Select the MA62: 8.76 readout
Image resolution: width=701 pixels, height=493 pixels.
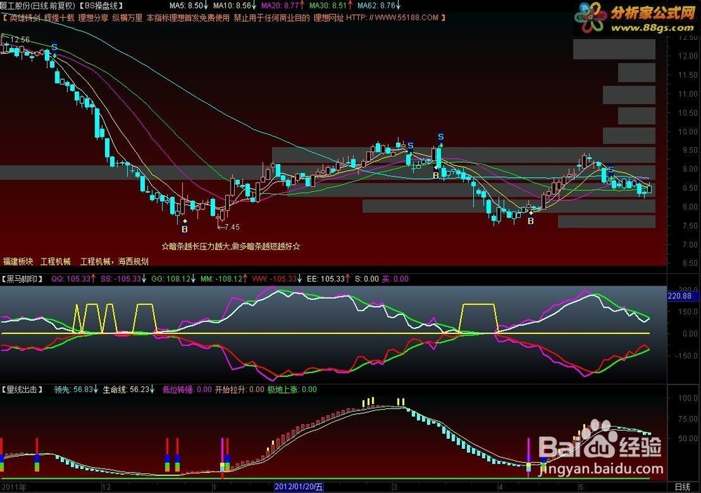point(379,6)
